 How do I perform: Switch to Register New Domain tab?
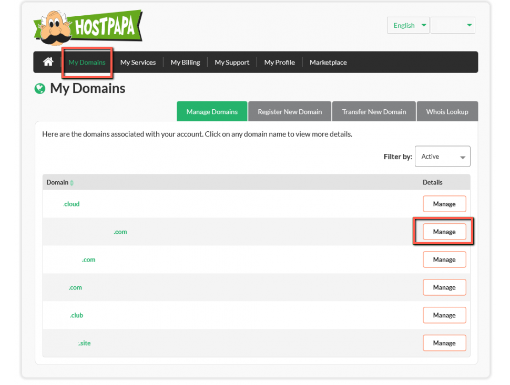pyautogui.click(x=290, y=111)
